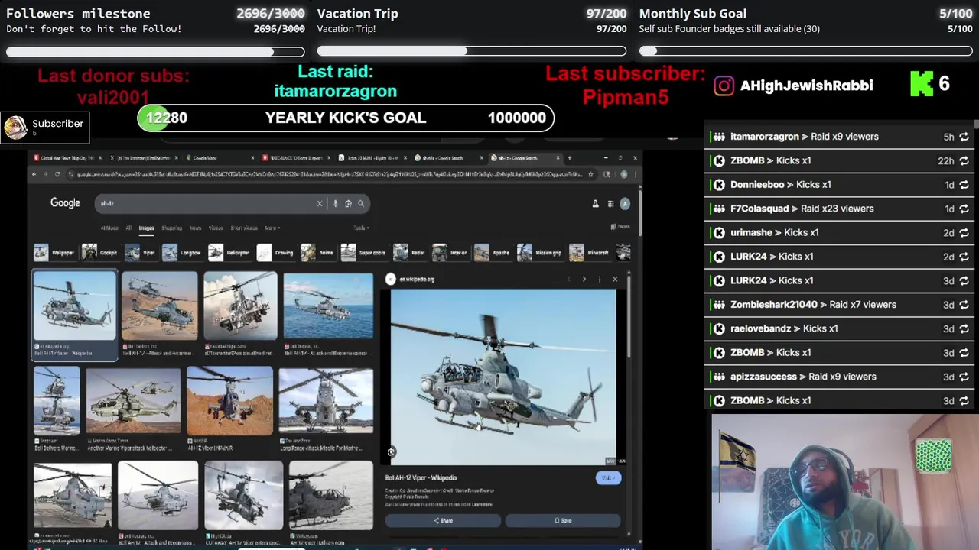Select first image result of the Viper helicopter
Image resolution: width=979 pixels, height=550 pixels.
(x=74, y=306)
